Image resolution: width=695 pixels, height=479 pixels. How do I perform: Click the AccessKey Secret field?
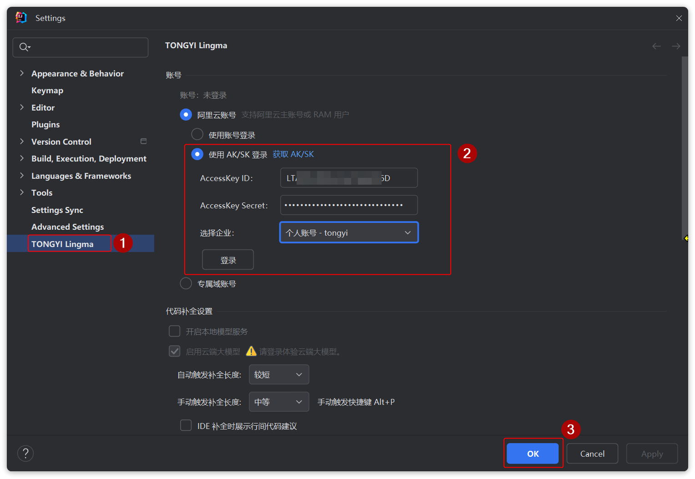click(349, 205)
